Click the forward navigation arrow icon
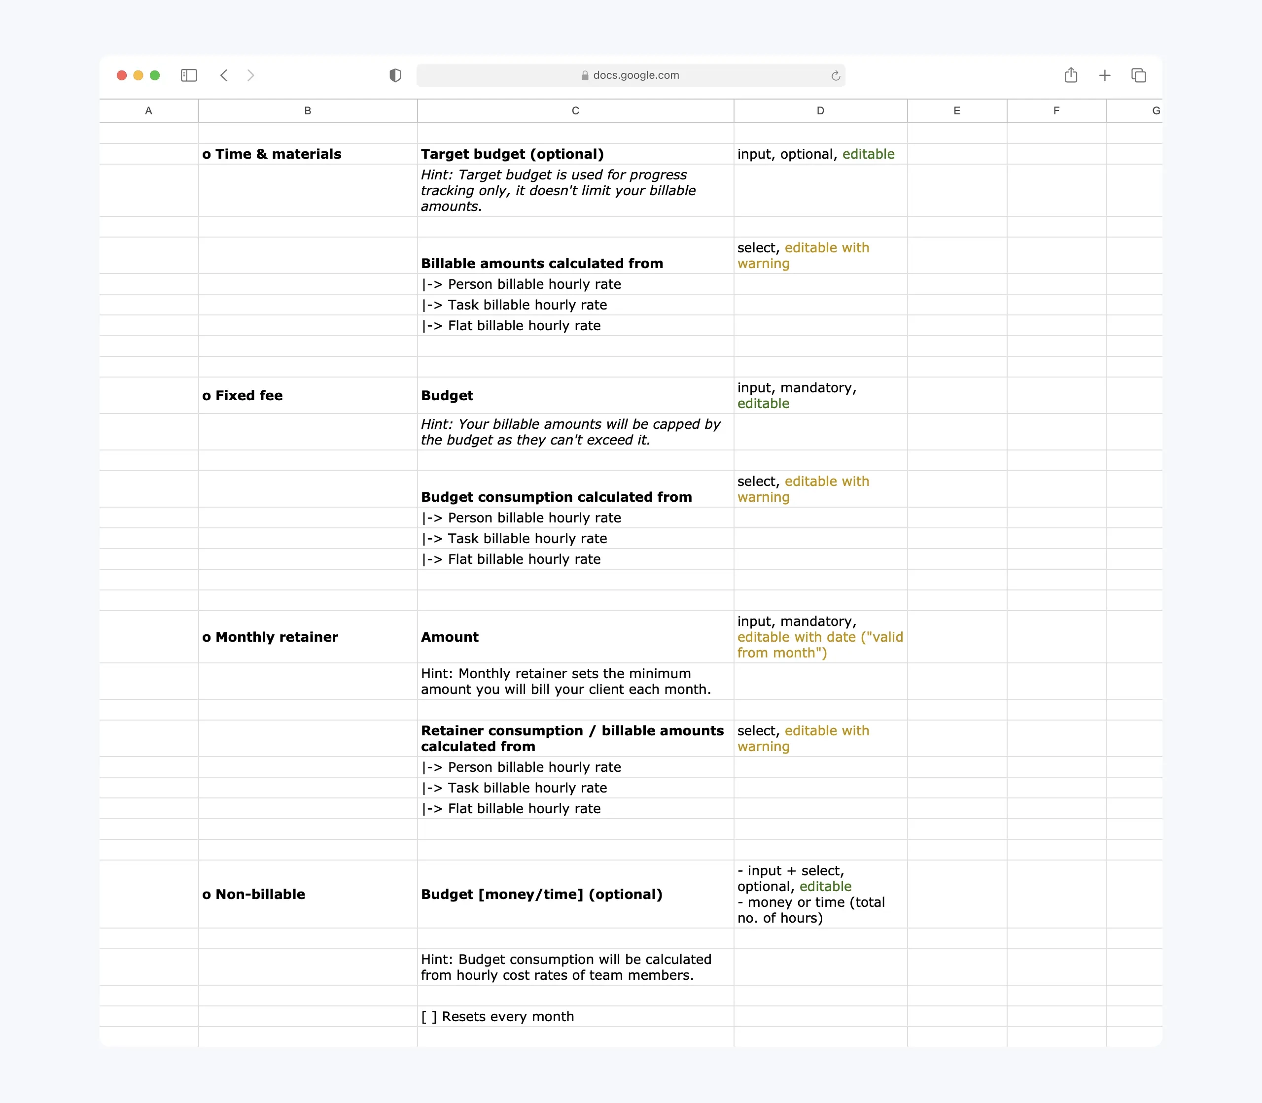The width and height of the screenshot is (1262, 1103). tap(251, 75)
